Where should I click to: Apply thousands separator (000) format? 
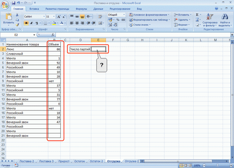[x=123, y=20]
